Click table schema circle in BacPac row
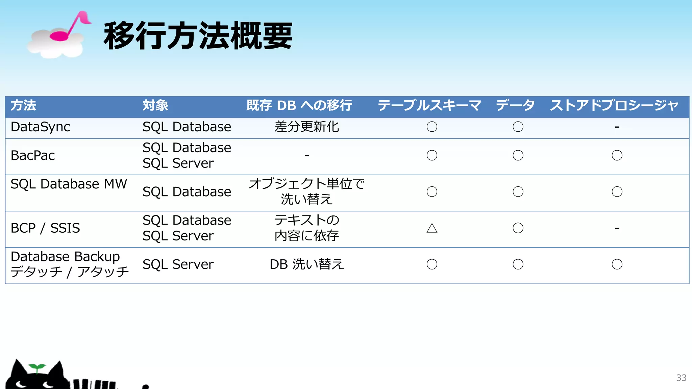 (x=432, y=156)
